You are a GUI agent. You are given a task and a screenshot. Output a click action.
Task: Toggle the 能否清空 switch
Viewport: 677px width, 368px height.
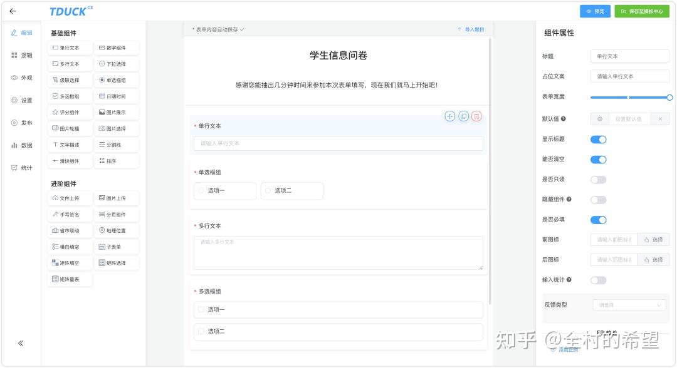(x=599, y=160)
